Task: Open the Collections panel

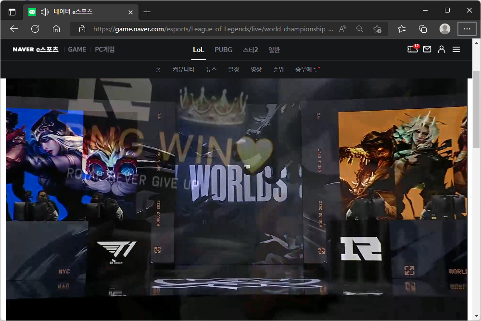Action: [423, 29]
